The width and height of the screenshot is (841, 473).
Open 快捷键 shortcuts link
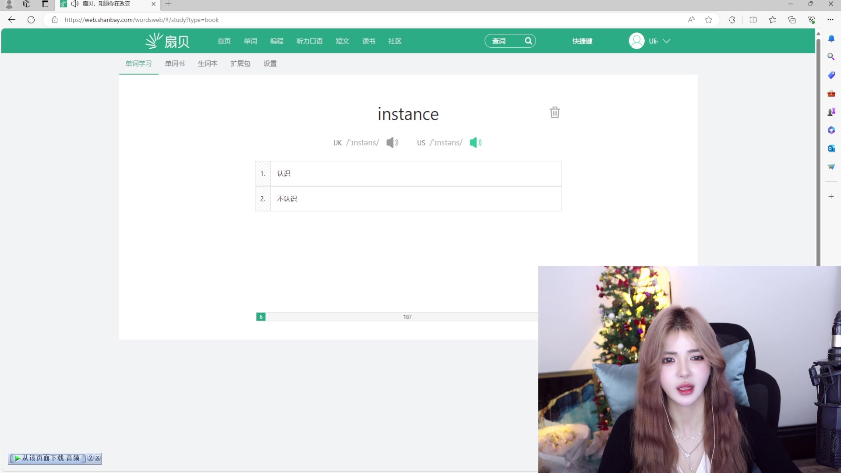583,41
